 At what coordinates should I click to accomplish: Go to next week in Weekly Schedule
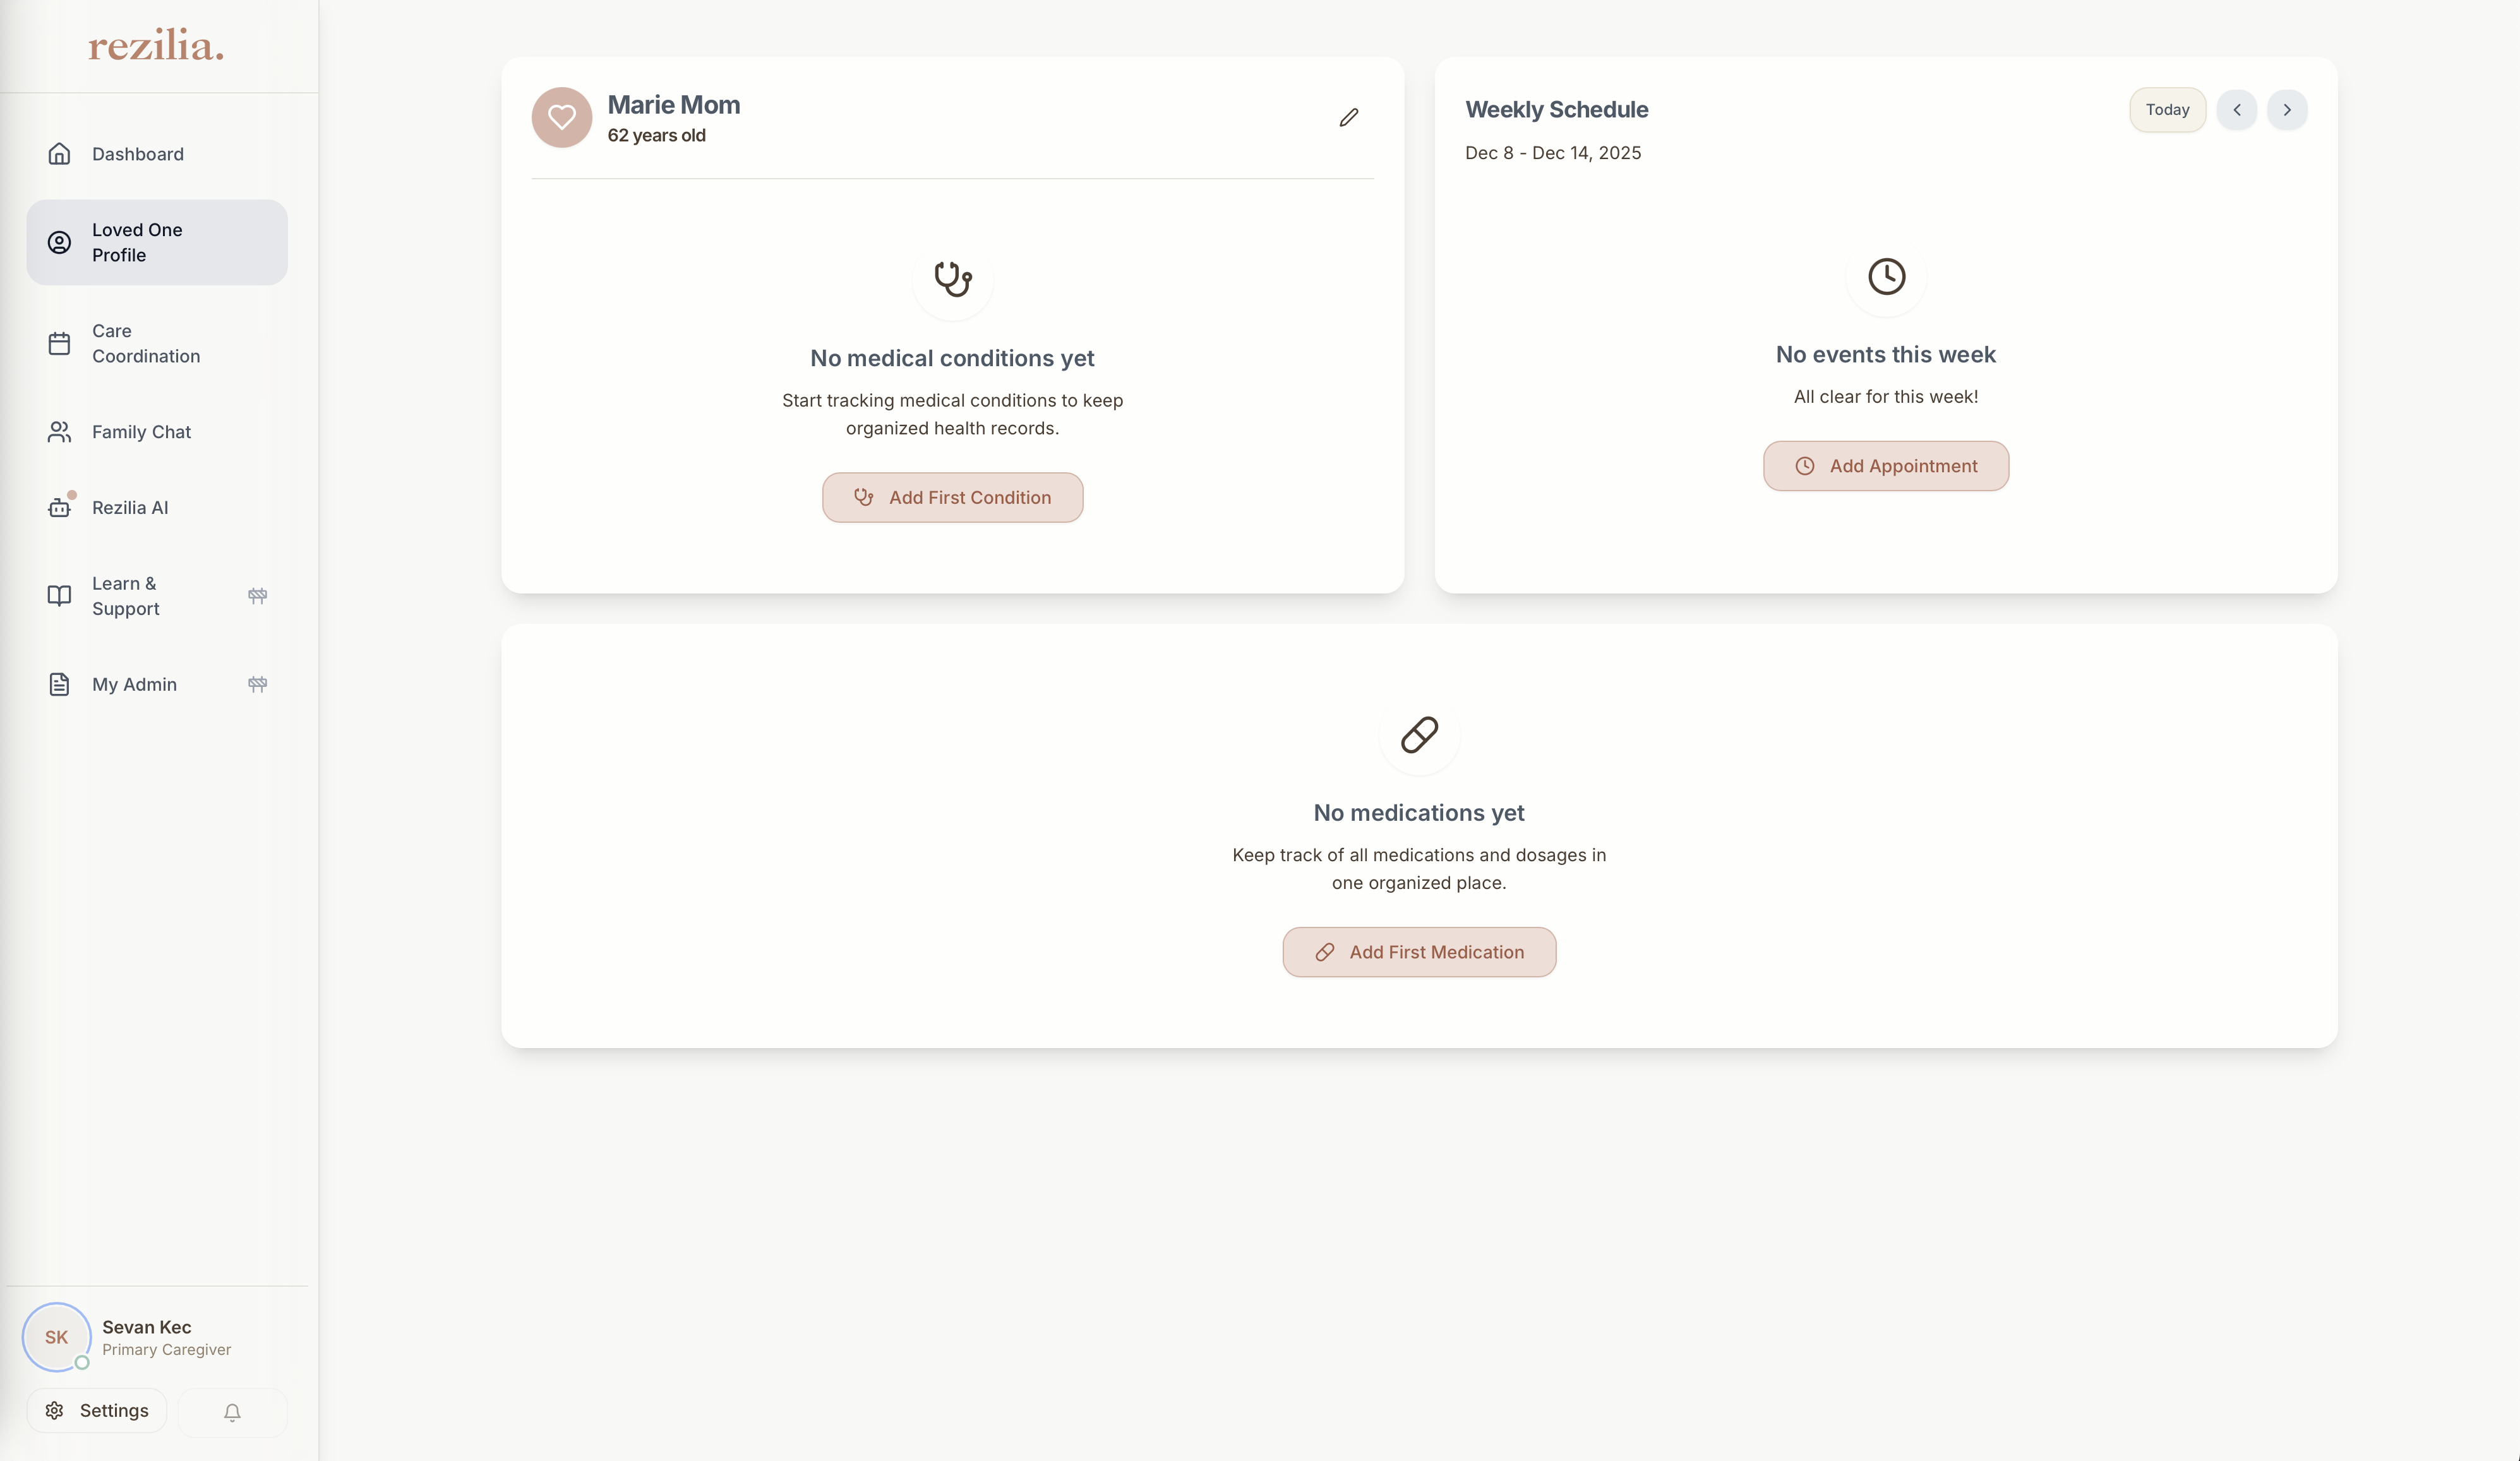click(2286, 110)
